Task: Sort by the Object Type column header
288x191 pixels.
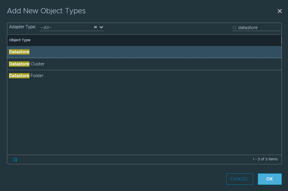Action: [x=20, y=40]
